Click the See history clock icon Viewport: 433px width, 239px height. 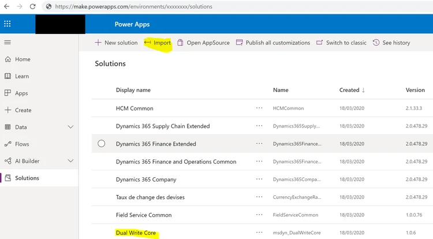pyautogui.click(x=376, y=43)
